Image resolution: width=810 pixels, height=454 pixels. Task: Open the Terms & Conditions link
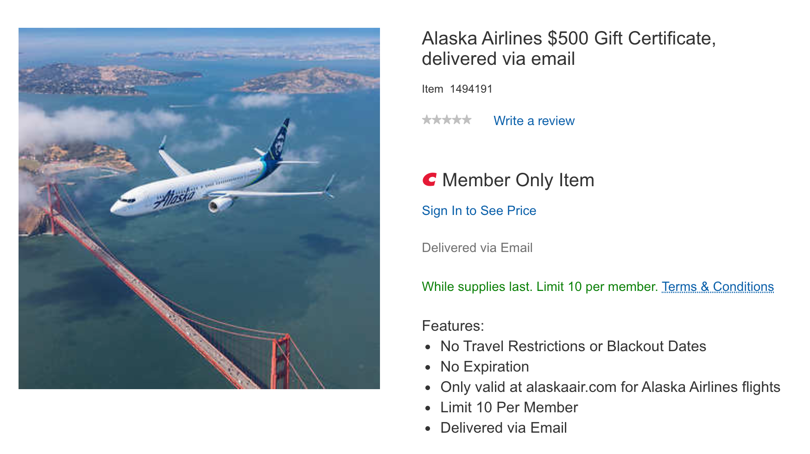click(x=717, y=287)
